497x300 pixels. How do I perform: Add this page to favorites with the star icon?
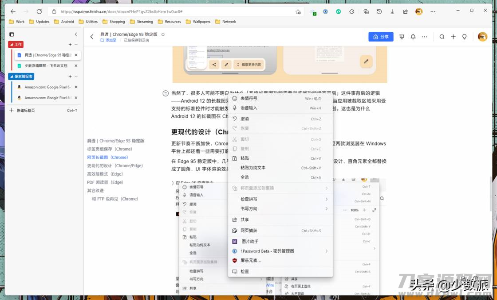[298, 12]
